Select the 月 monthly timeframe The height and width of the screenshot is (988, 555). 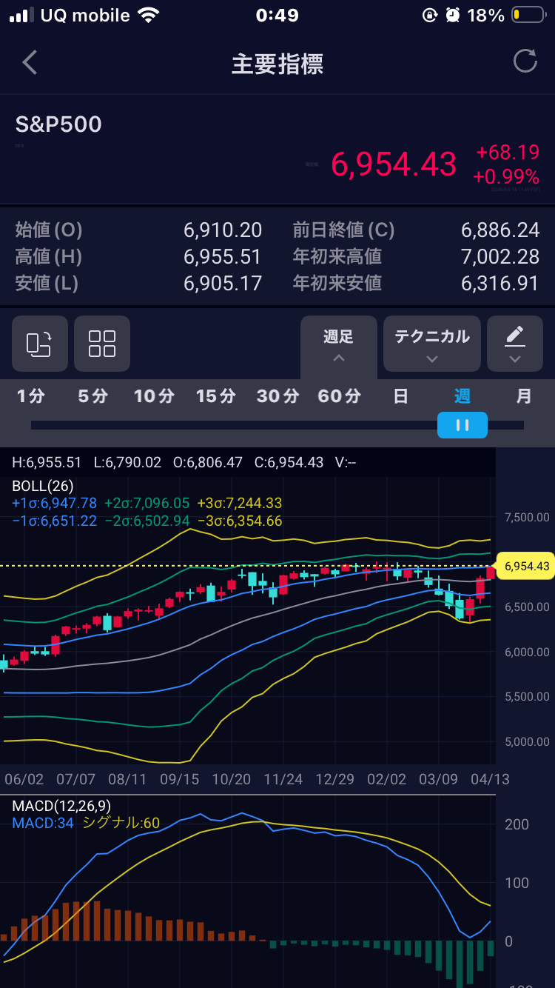pos(524,396)
